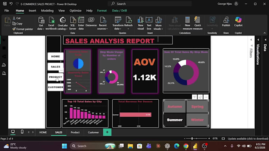The width and height of the screenshot is (269, 151).
Task: Insert a Text box
Action: (x=149, y=24)
